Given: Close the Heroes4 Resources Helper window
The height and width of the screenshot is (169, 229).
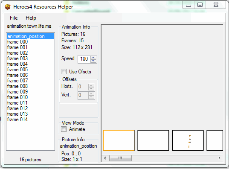Looking at the screenshot, I should coord(216,5).
